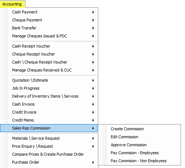Viewport: 185px width, 168px height.
Task: Expand the Bank Transfer submenu arrow
Action: point(93,28)
